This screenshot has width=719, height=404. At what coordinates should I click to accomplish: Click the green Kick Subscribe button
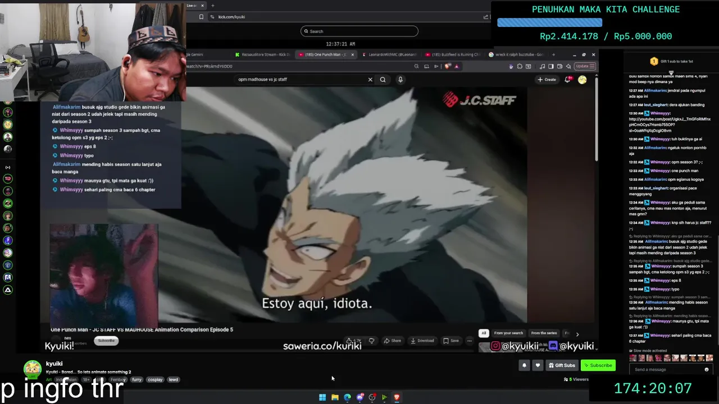click(x=598, y=365)
